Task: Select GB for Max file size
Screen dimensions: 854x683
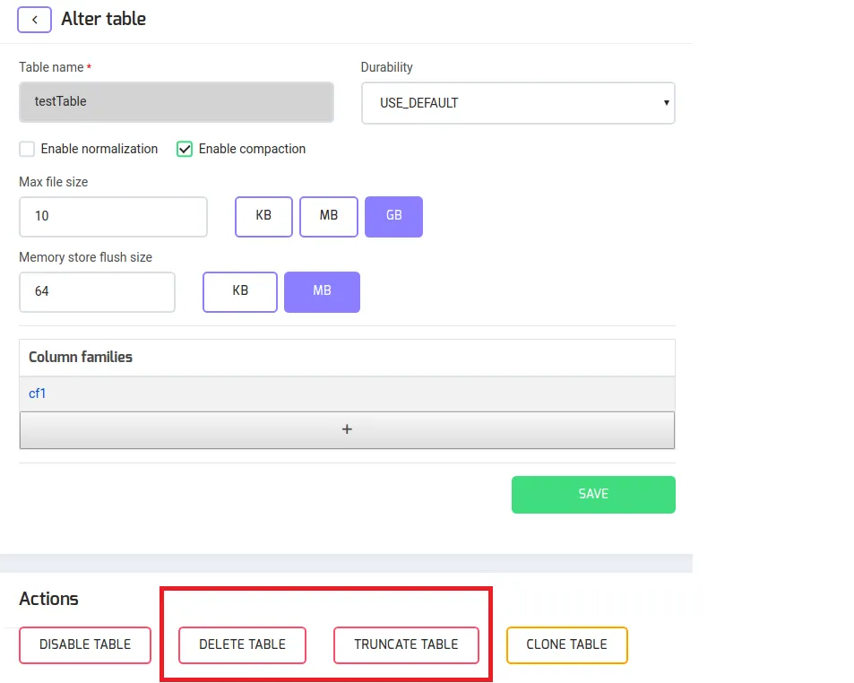Action: tap(393, 216)
